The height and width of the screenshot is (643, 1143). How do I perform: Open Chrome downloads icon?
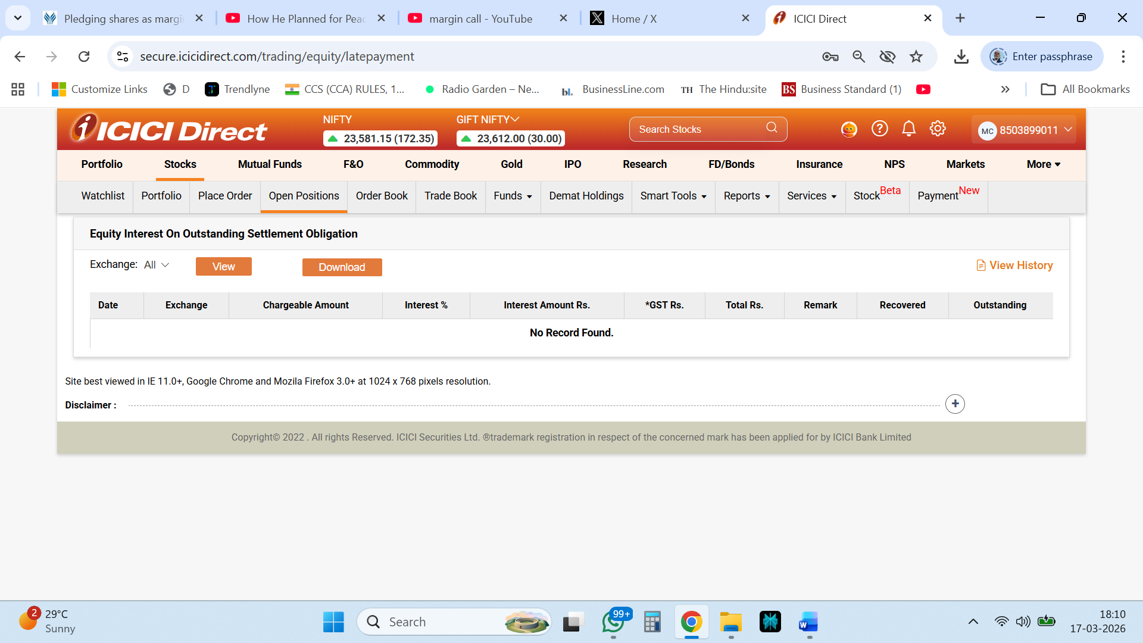pyautogui.click(x=961, y=57)
